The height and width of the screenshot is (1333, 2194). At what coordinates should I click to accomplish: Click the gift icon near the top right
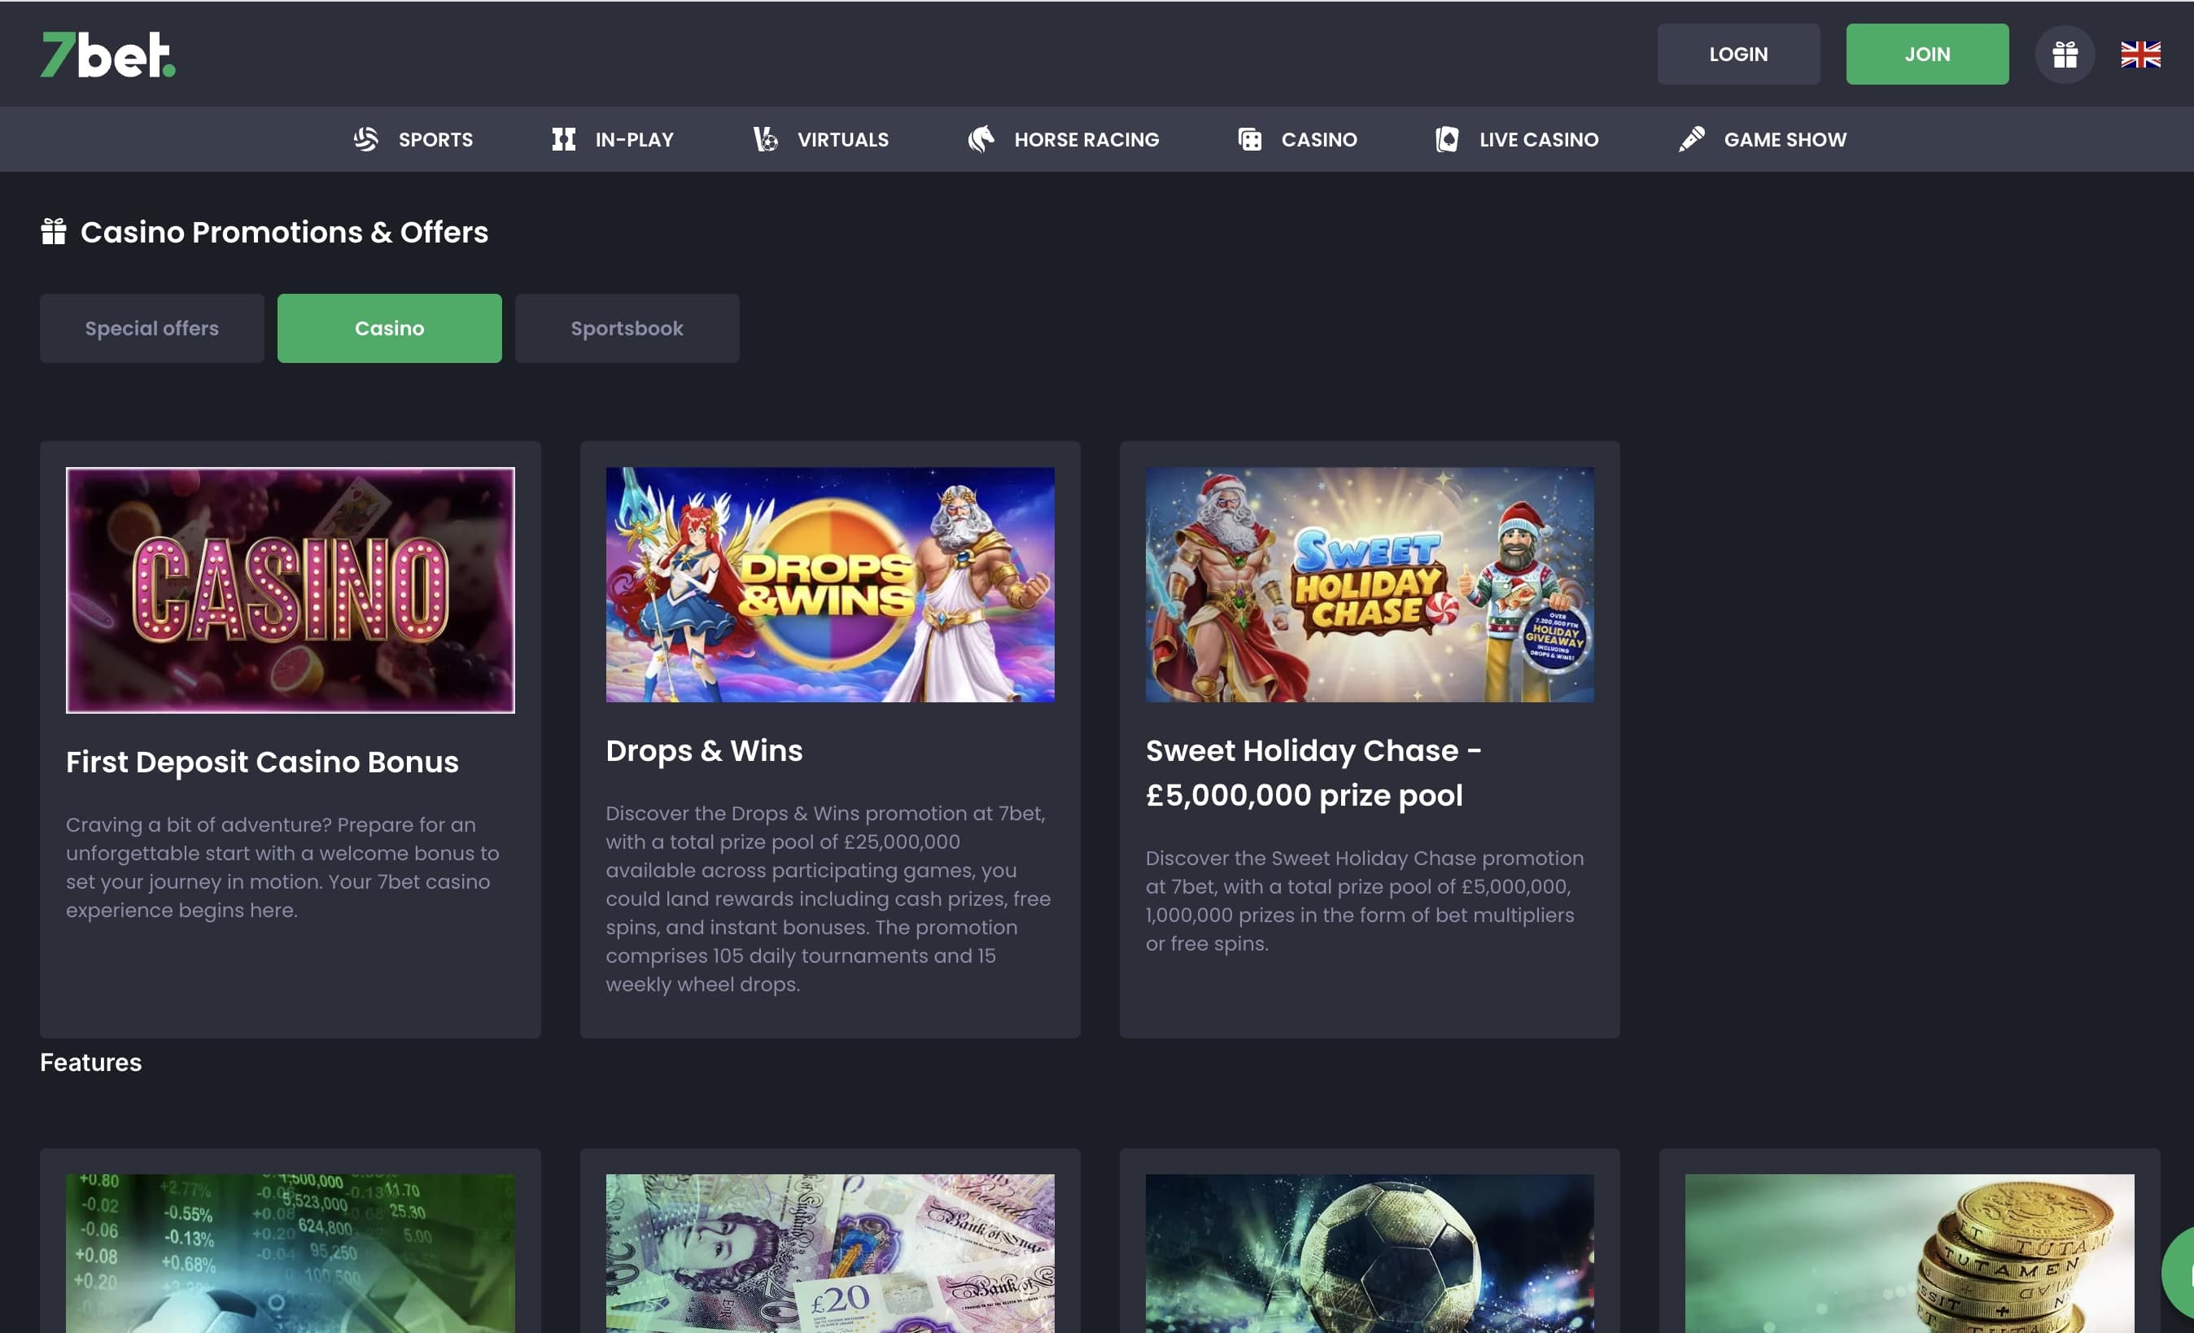2065,54
